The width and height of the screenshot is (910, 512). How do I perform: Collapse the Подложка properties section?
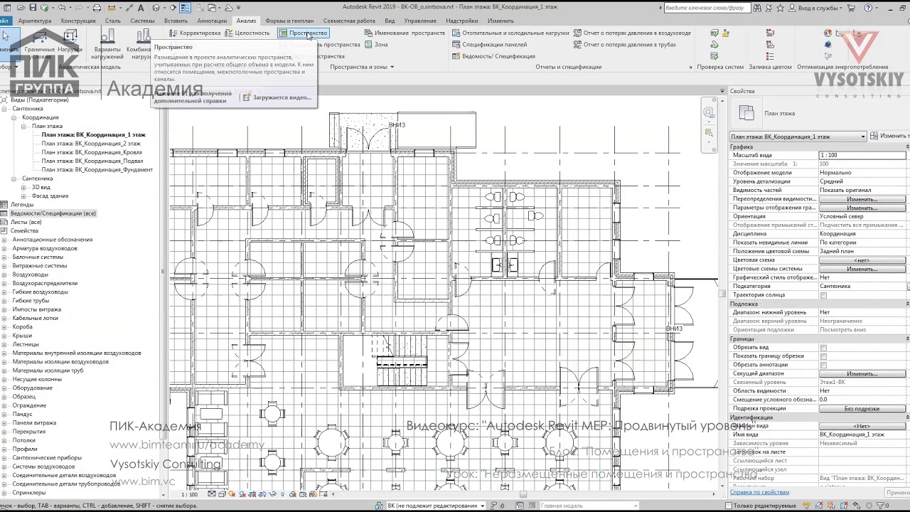[907, 304]
